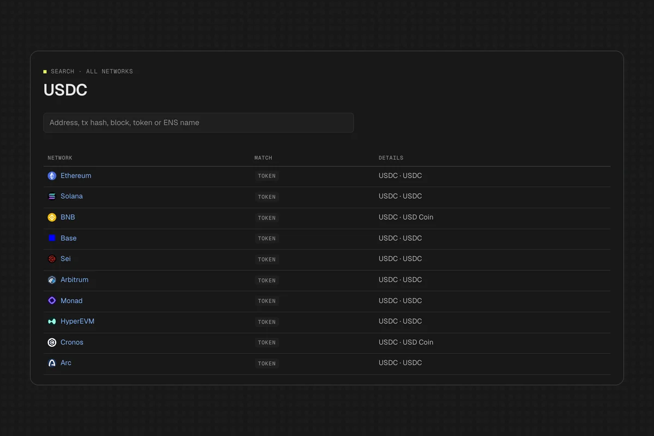Click the TOKEN badge in Sei row
The image size is (654, 436).
[x=267, y=259]
